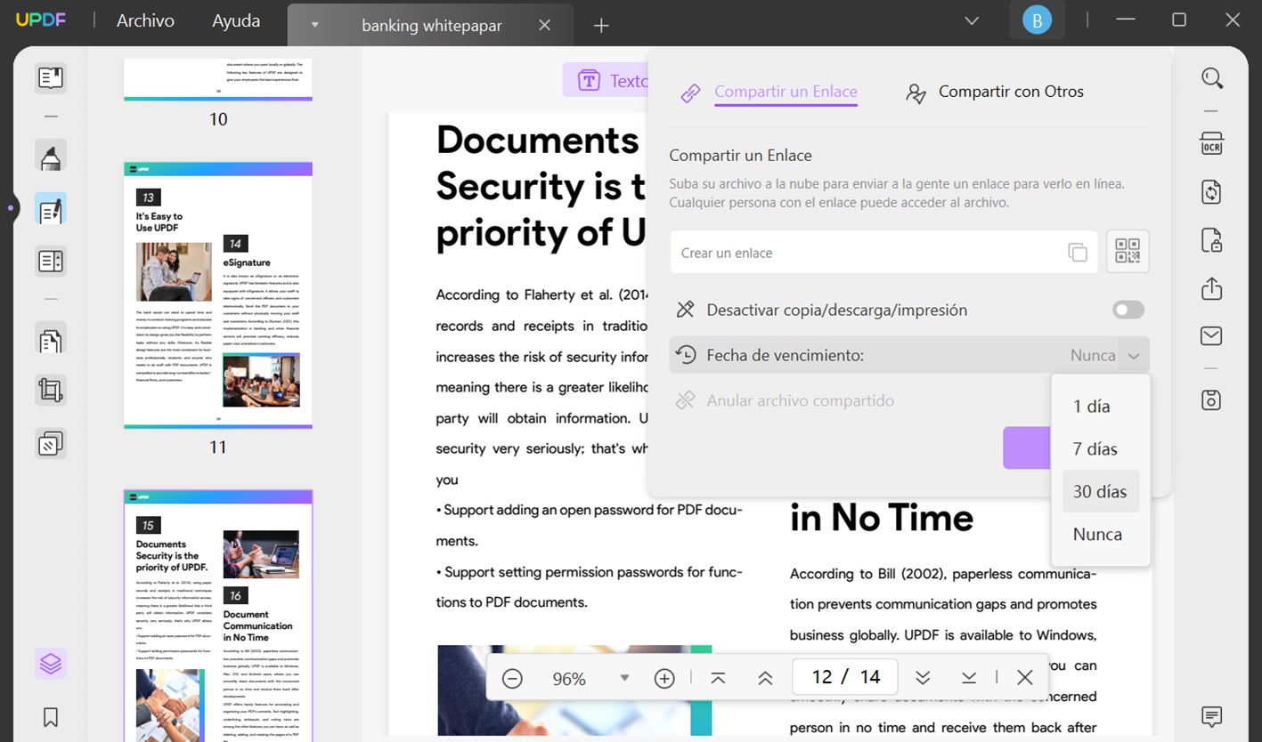Choose 7 días expiration option
The width and height of the screenshot is (1262, 742).
1100,448
